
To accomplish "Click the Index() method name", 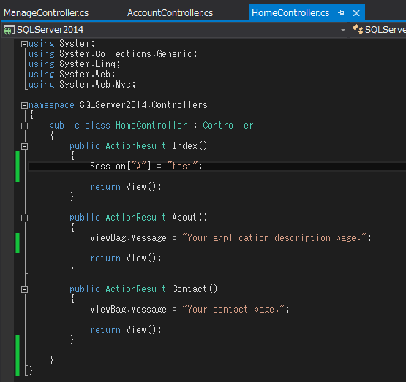I will [189, 146].
